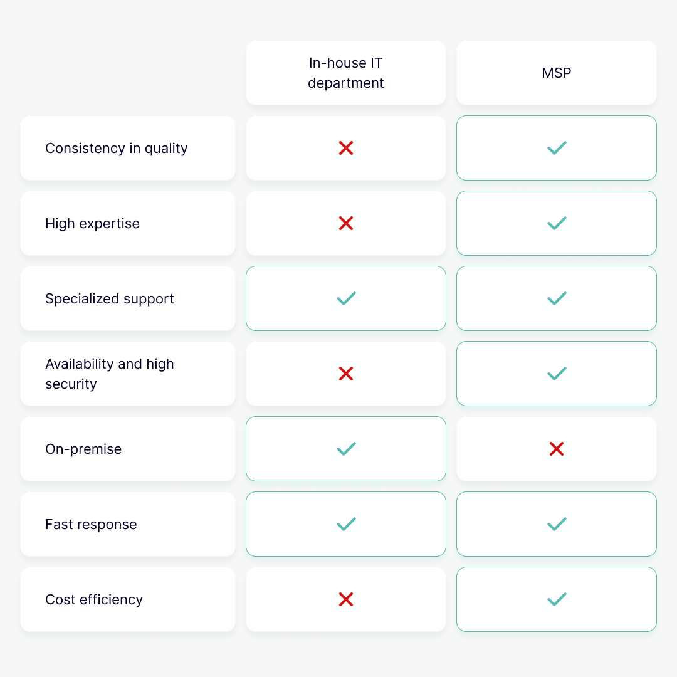
Task: Click the MSP red X for On-premise
Action: [x=557, y=449]
